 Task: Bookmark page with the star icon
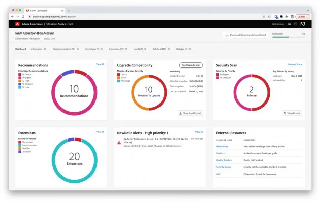click(270, 16)
